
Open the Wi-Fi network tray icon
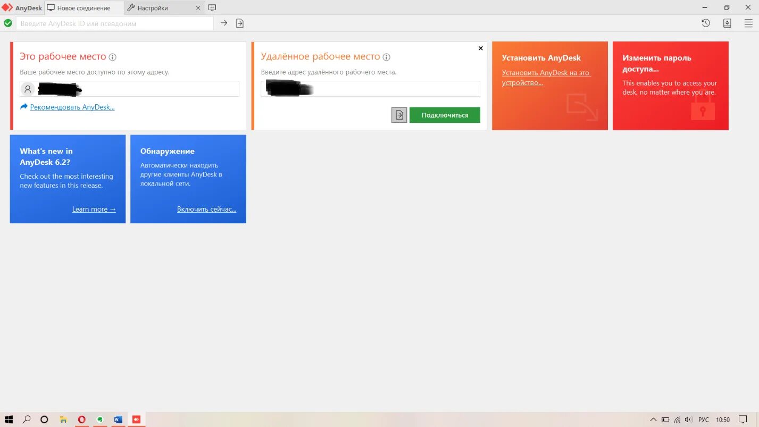[x=677, y=420]
